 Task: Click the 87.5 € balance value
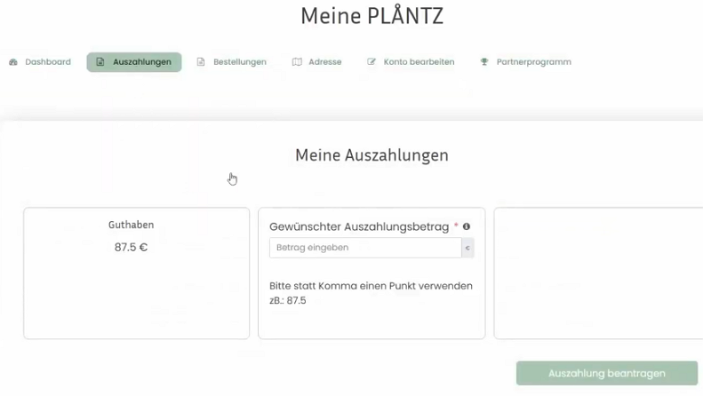tap(131, 247)
